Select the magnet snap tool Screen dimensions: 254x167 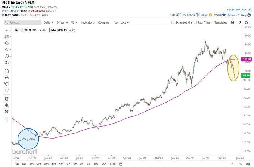[x=7, y=71]
